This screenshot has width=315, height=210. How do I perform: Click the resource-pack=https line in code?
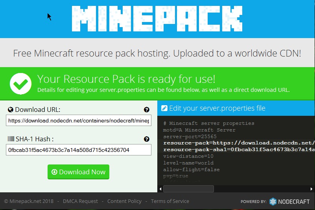point(239,143)
